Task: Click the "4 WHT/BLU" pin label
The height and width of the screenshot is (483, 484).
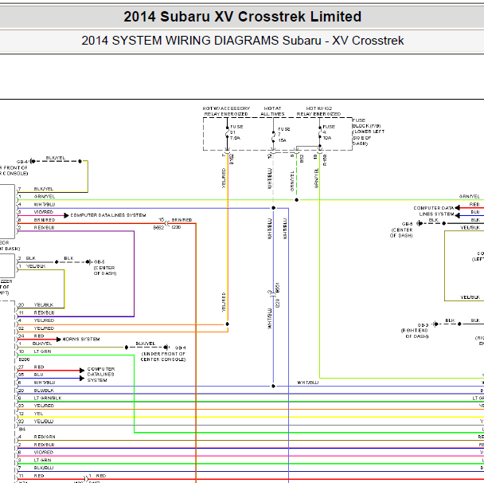Action: 37,205
